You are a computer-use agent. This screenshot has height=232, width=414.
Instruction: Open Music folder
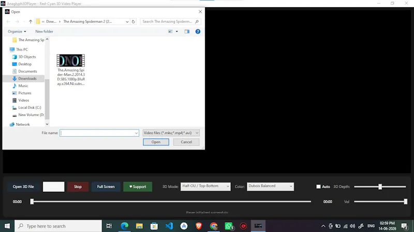pyautogui.click(x=20, y=86)
